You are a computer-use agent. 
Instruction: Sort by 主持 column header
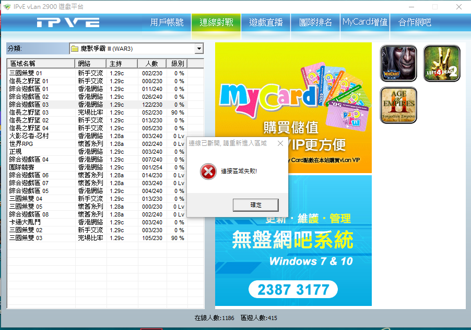click(122, 63)
